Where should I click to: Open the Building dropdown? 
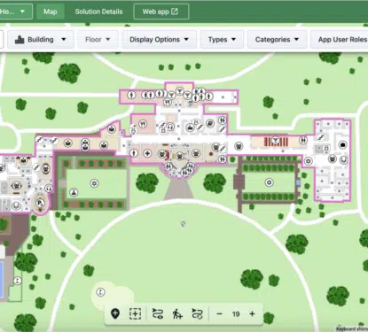[41, 40]
